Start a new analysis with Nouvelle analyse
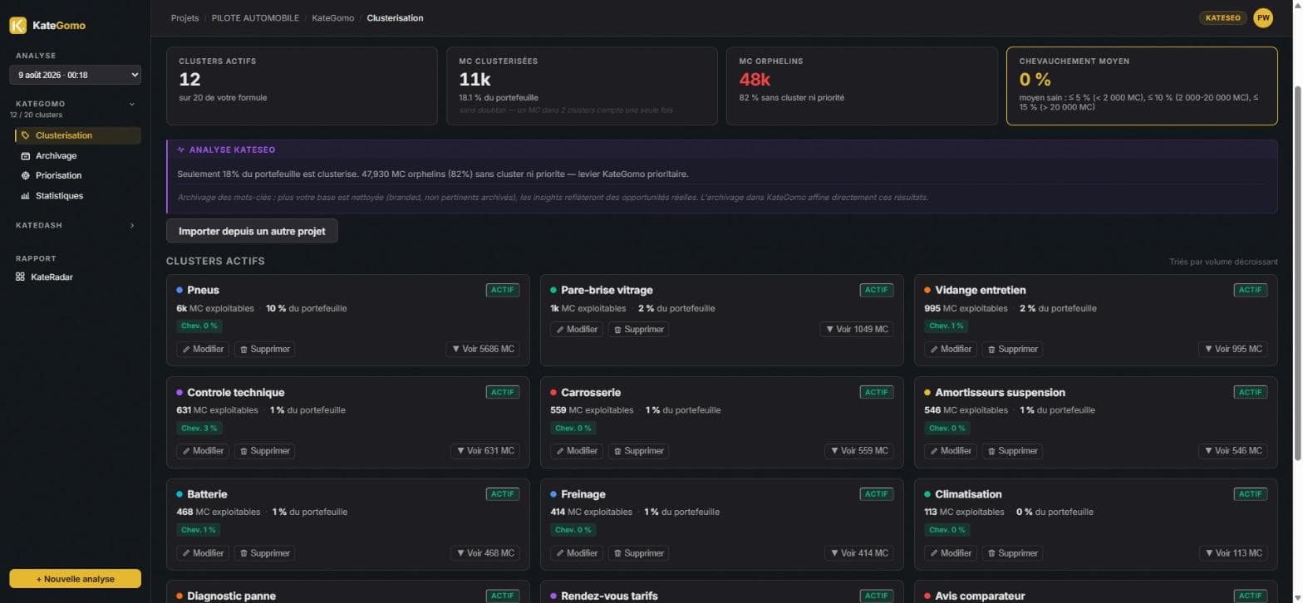This screenshot has height=603, width=1303. tap(76, 579)
